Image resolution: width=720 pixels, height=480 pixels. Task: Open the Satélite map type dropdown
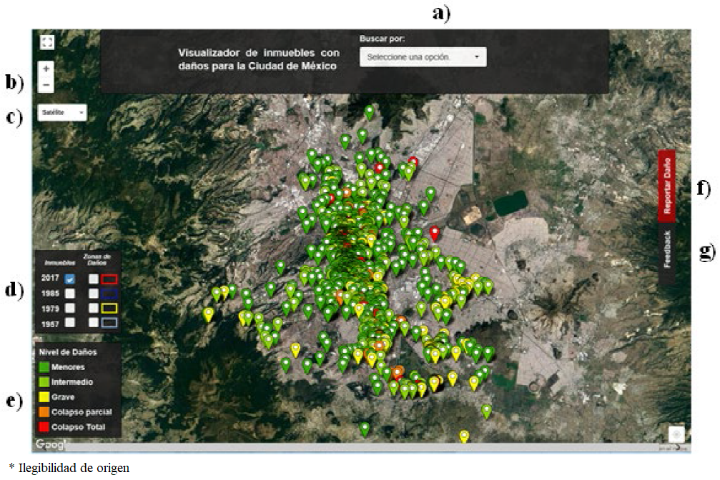tap(63, 112)
